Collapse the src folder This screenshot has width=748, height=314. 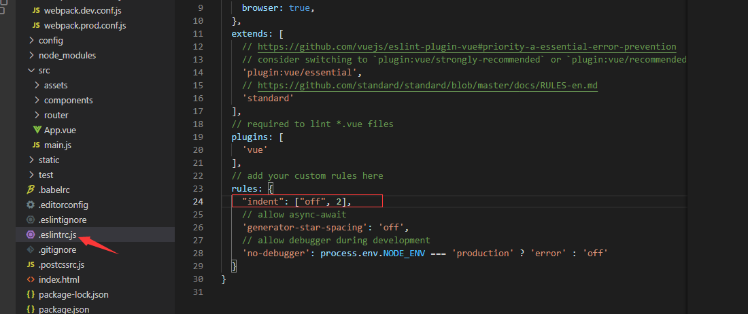31,70
